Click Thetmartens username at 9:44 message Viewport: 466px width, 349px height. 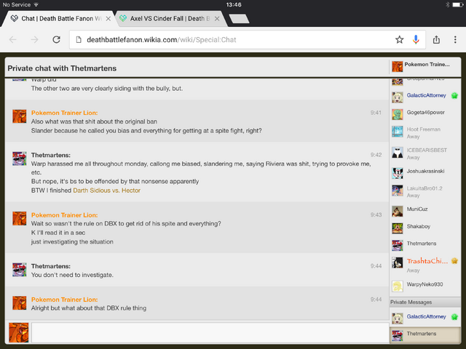(x=51, y=266)
